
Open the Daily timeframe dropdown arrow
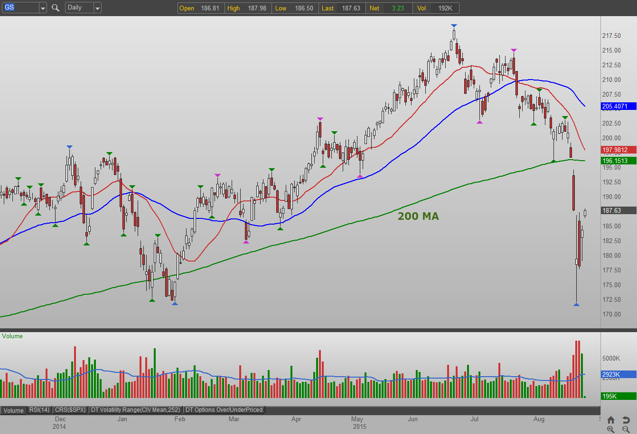point(97,8)
